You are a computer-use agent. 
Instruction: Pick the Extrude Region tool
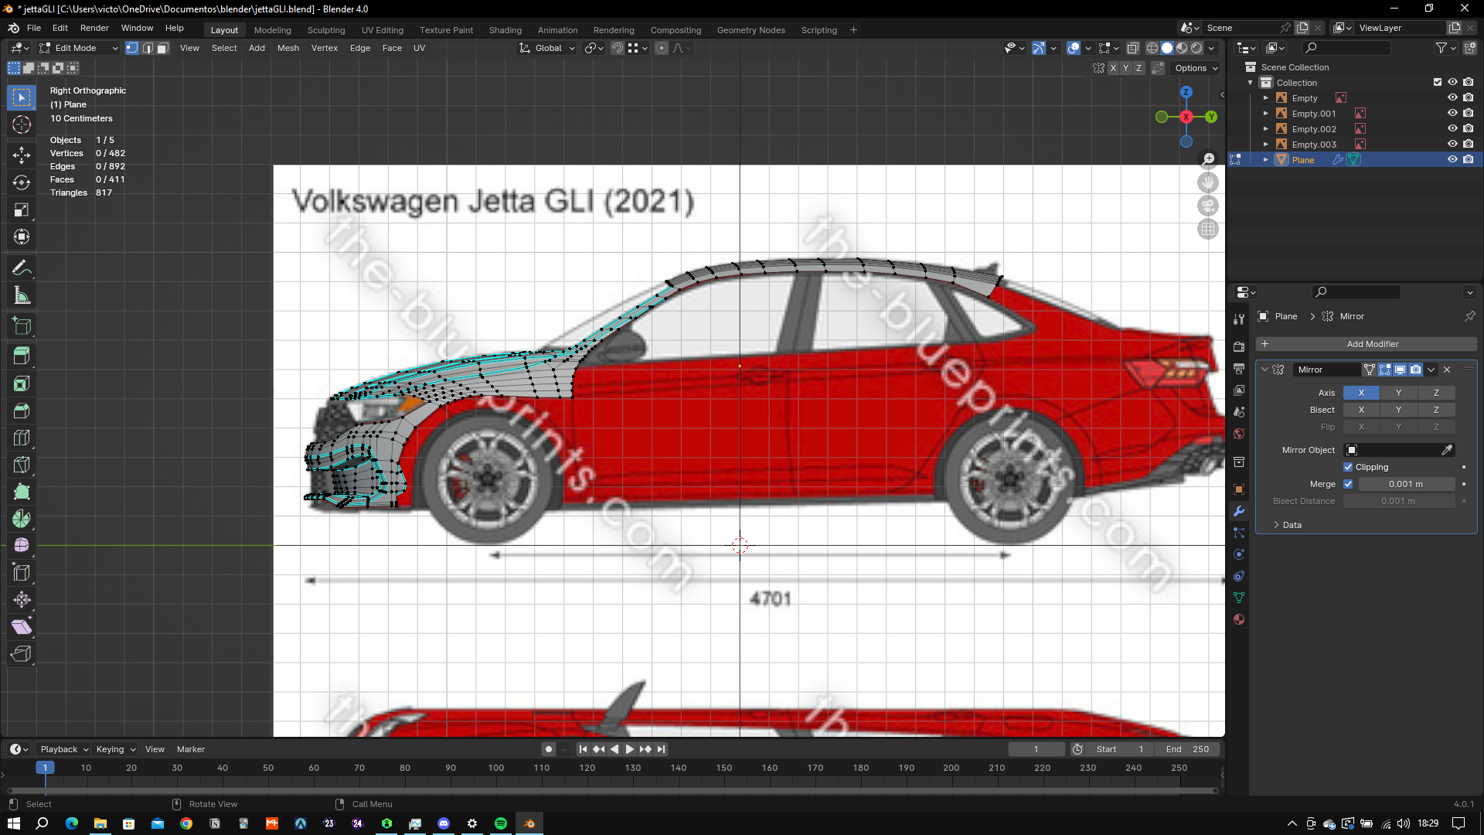pos(22,356)
